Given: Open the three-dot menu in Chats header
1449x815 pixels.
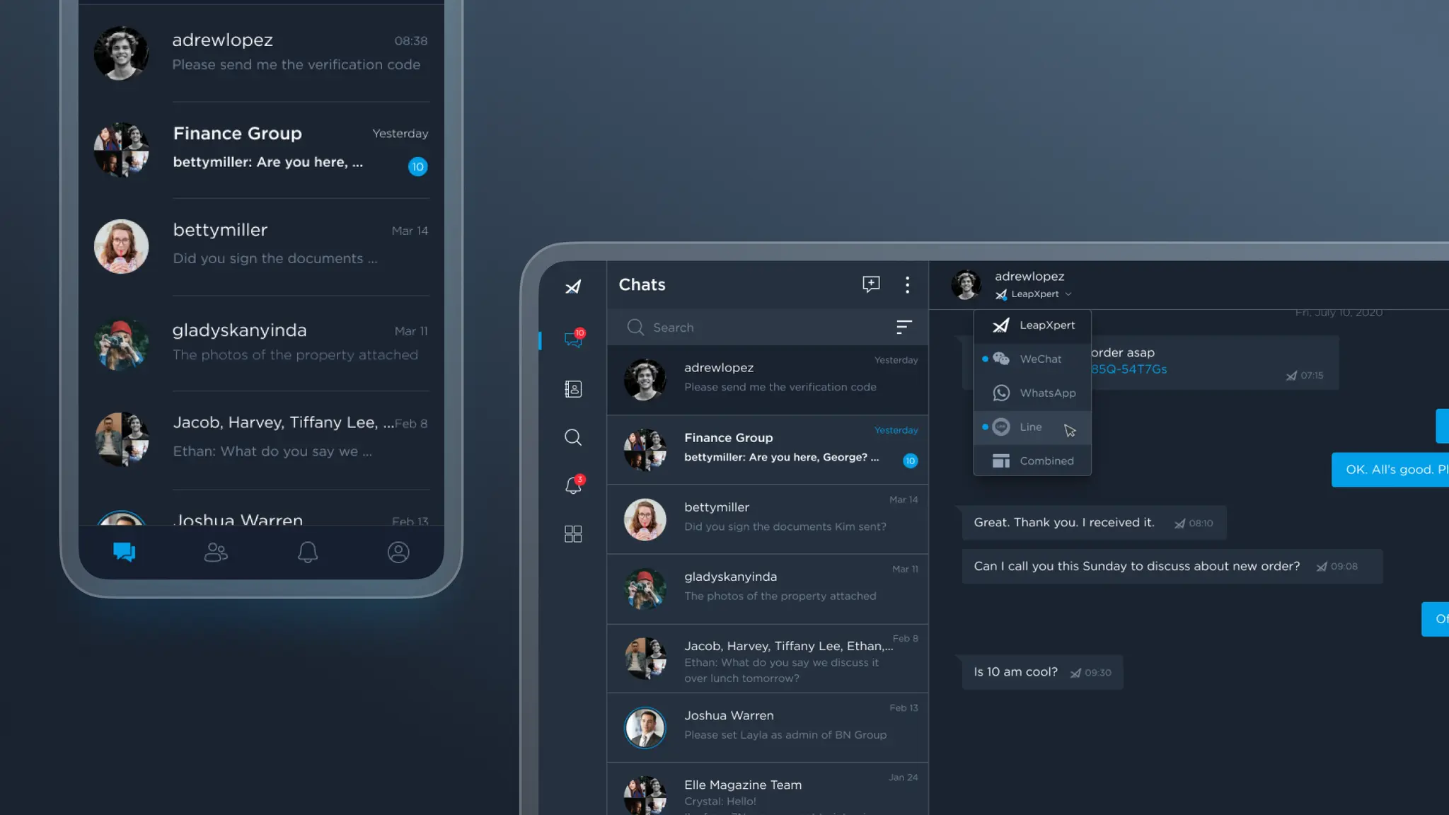Looking at the screenshot, I should 907,284.
